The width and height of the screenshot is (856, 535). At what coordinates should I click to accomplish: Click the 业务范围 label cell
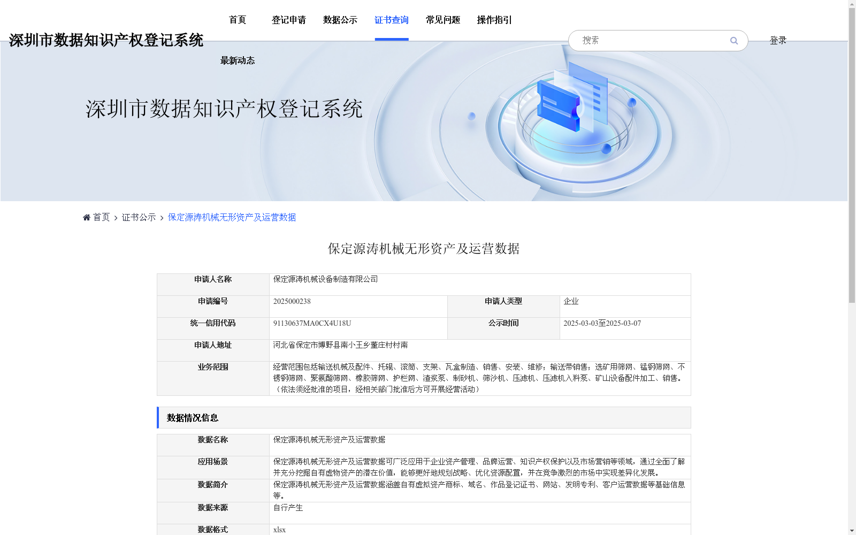pos(213,379)
